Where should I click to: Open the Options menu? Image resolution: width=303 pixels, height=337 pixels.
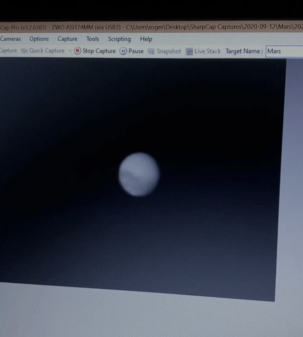tap(39, 39)
